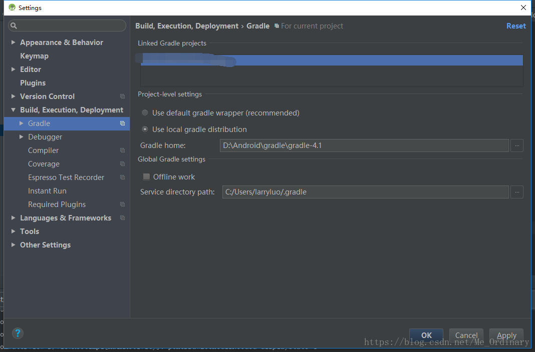Click the Apply button

pos(506,335)
